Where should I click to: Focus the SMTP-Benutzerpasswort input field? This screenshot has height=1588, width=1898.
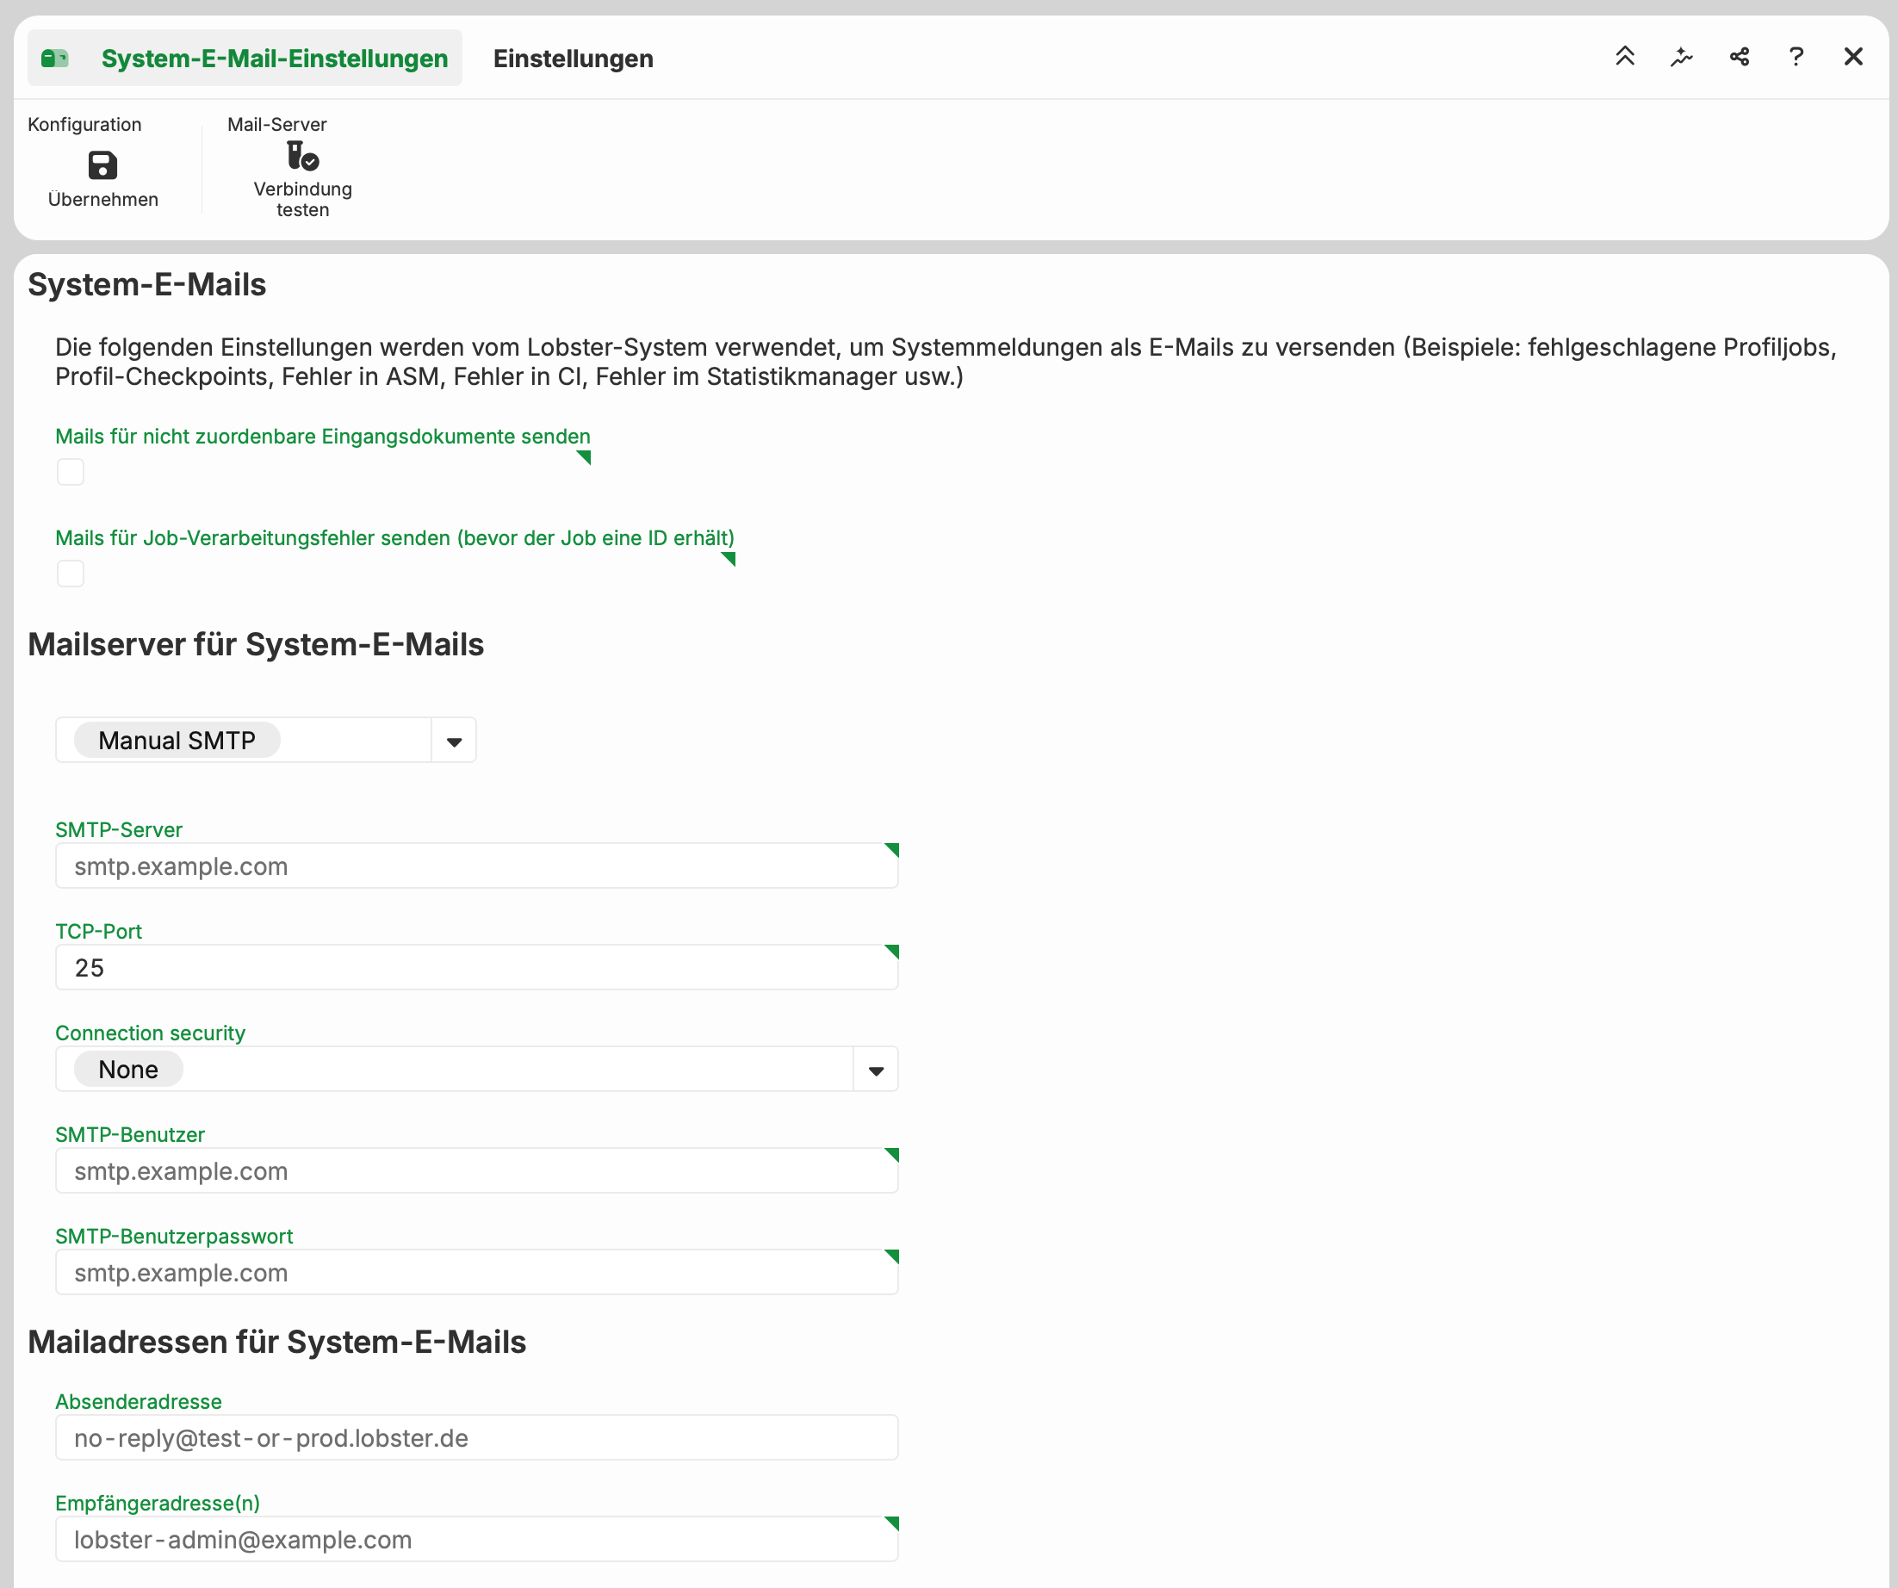click(476, 1272)
